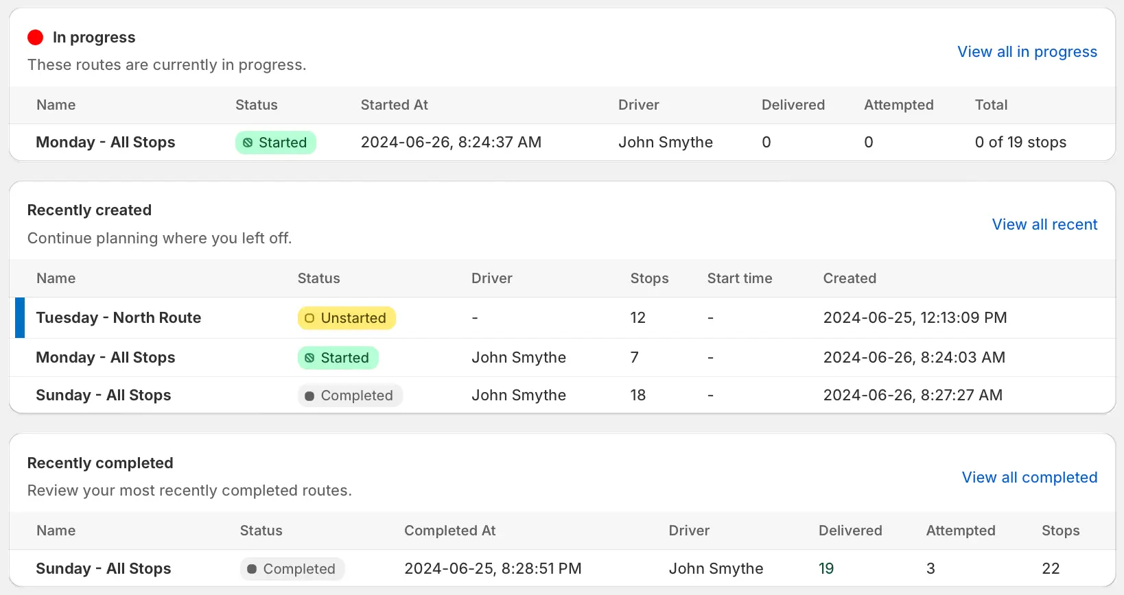Viewport: 1124px width, 595px height.
Task: Click the Started At column header
Action: (x=394, y=105)
